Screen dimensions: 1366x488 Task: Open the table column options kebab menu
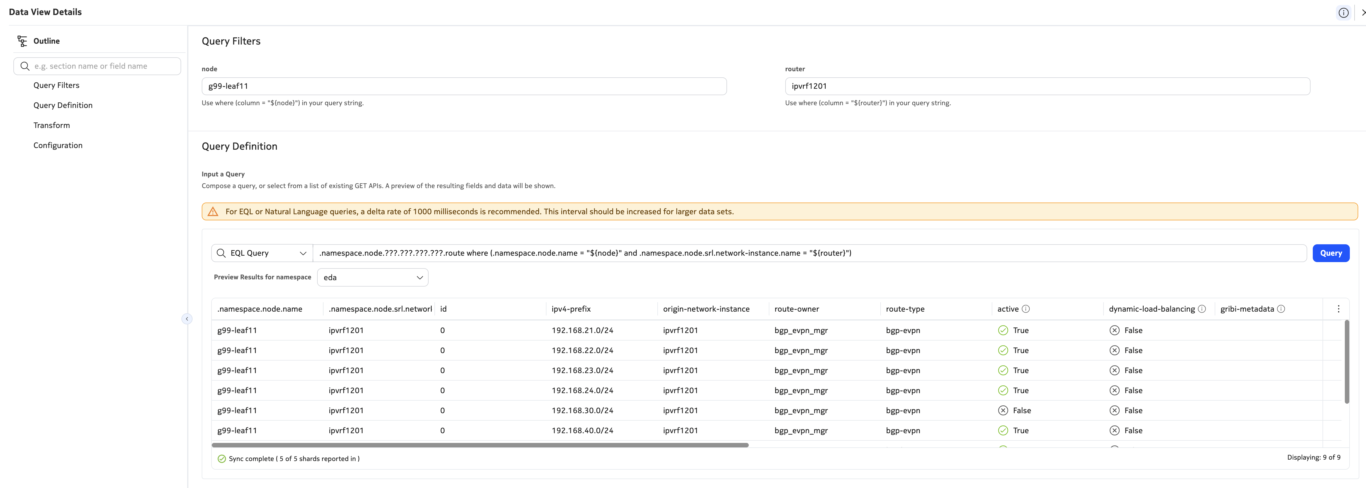(1338, 309)
